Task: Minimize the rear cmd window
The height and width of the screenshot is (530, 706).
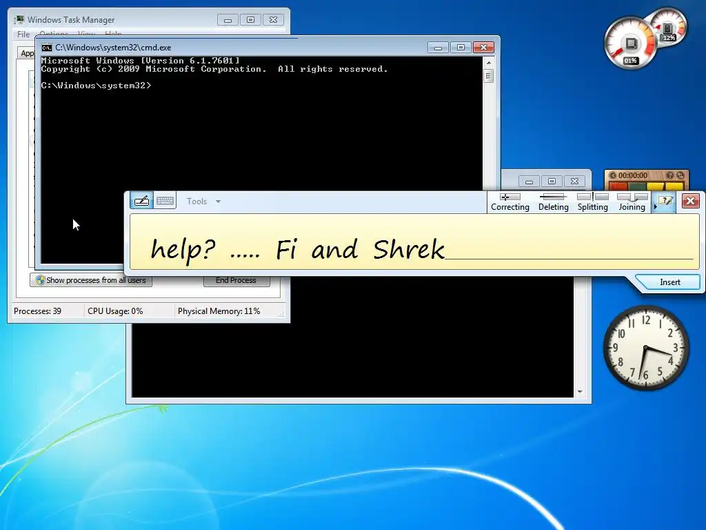Action: (x=529, y=181)
